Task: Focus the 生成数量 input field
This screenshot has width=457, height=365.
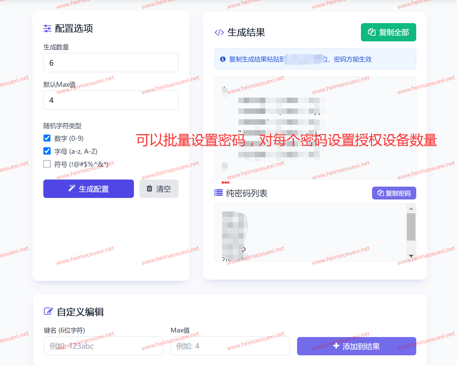Action: click(x=111, y=63)
